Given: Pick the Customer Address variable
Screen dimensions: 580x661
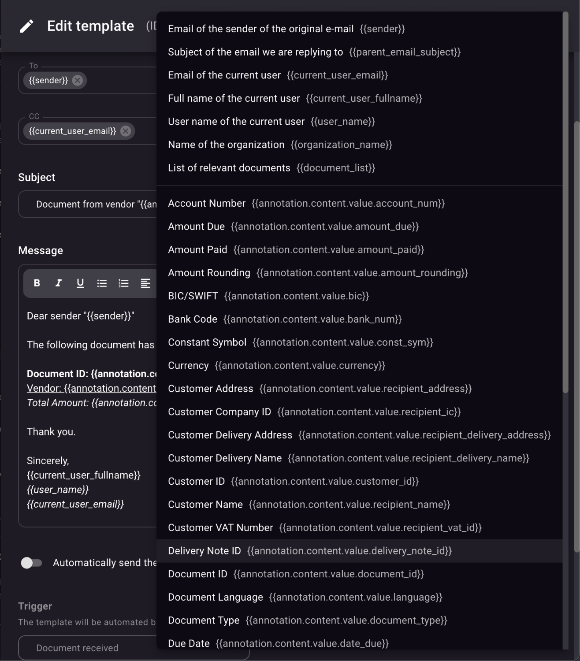Looking at the screenshot, I should pos(359,389).
